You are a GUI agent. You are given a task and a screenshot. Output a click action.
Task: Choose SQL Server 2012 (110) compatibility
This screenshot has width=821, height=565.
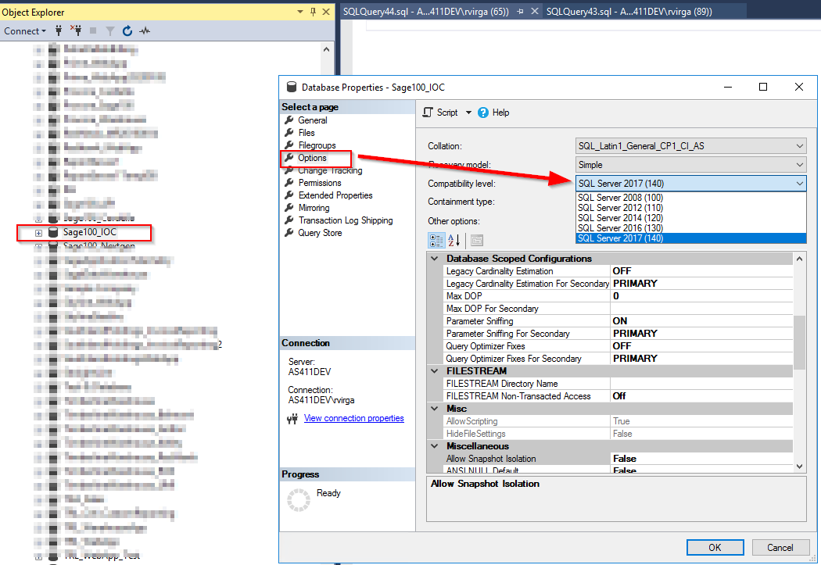(690, 208)
